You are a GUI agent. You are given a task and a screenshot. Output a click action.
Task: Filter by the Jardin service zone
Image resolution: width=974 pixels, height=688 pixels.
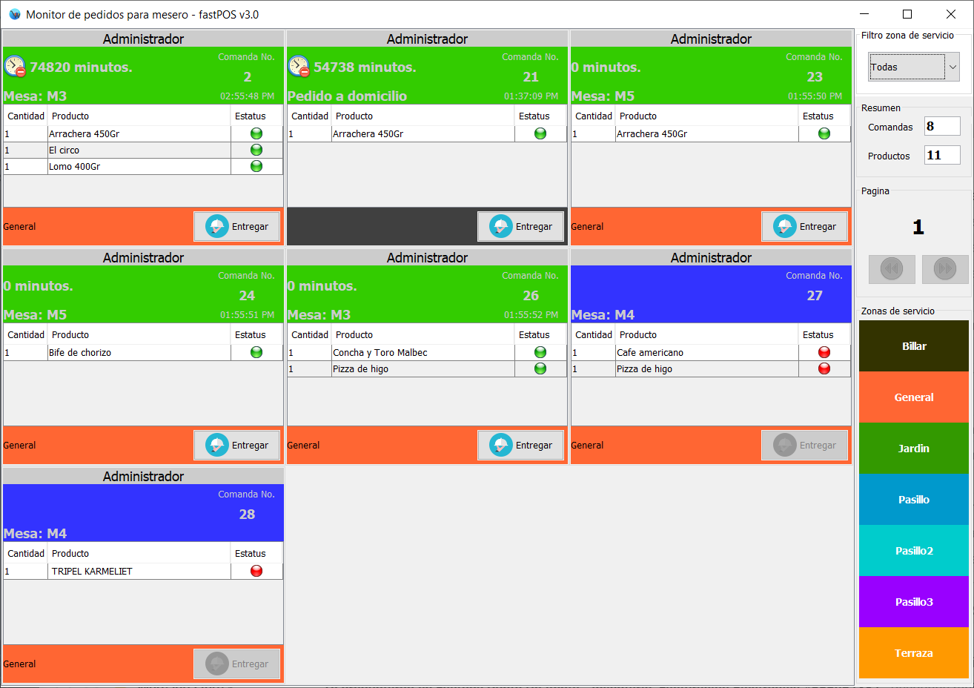[x=913, y=449]
